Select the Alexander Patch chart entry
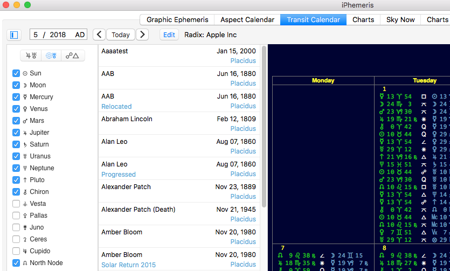Image resolution: width=450 pixels, height=271 pixels. click(179, 192)
